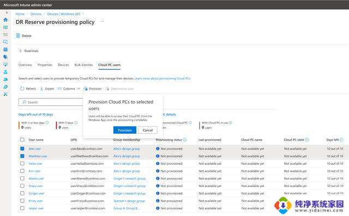The image size is (349, 216).
Task: Check the Yalda user checkbox
Action: point(22,164)
